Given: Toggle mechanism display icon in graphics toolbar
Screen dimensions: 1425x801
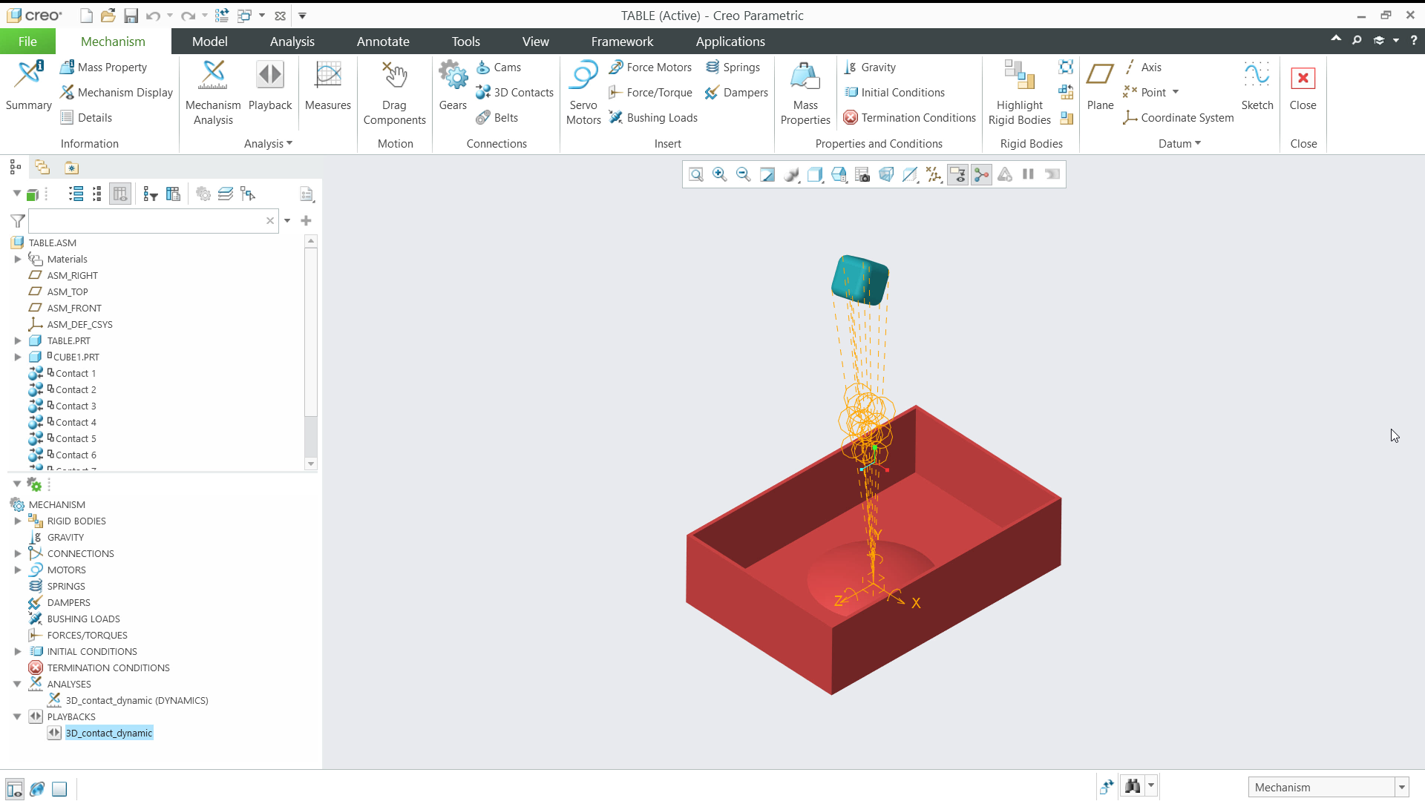Looking at the screenshot, I should tap(981, 174).
